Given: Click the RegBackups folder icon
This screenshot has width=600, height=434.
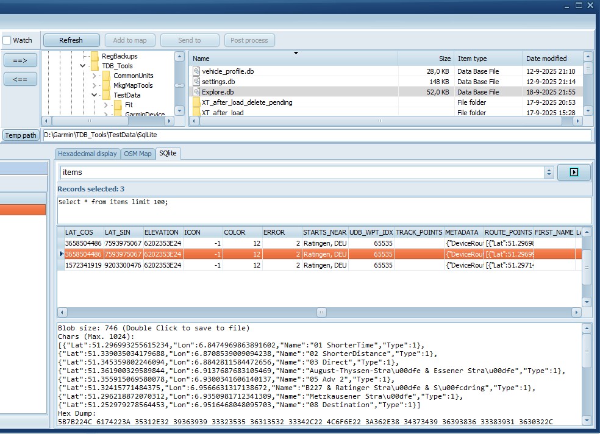Looking at the screenshot, I should click(95, 56).
